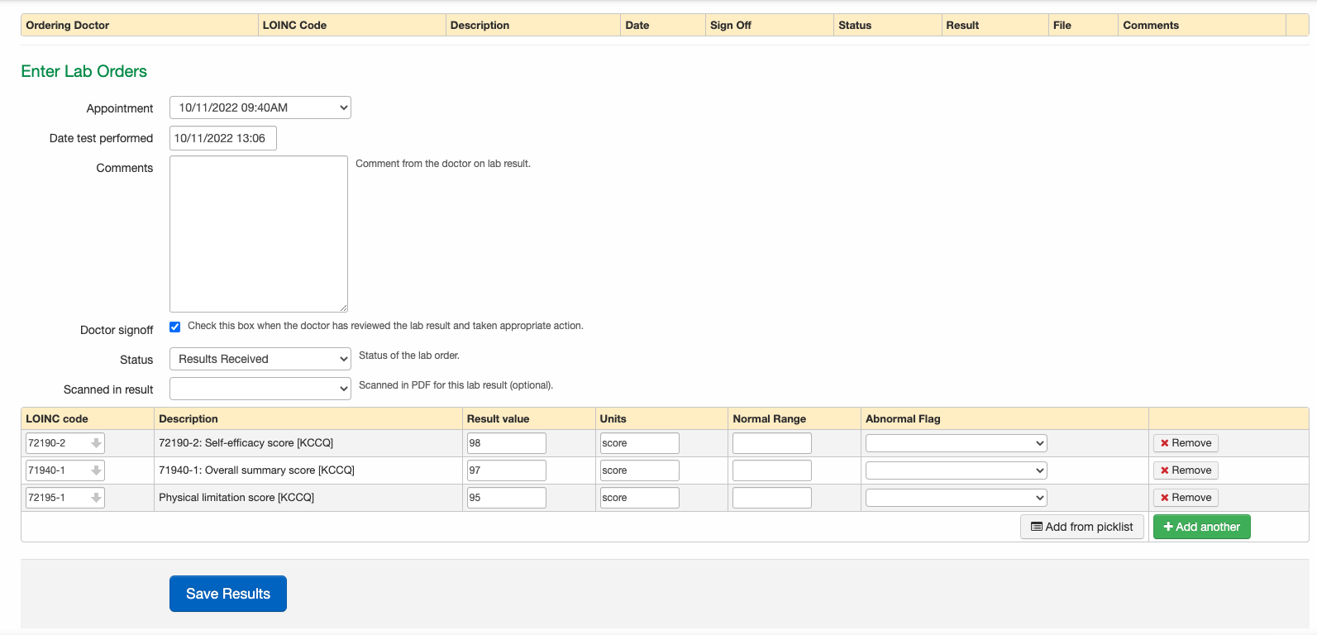The width and height of the screenshot is (1317, 635).
Task: Click the Result value field containing 97
Action: tap(507, 470)
